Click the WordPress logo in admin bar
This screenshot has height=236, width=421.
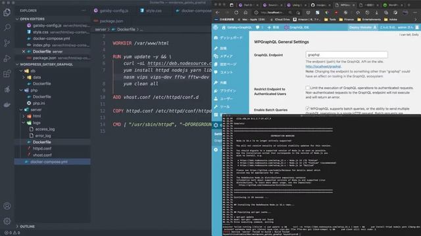(x=216, y=28)
